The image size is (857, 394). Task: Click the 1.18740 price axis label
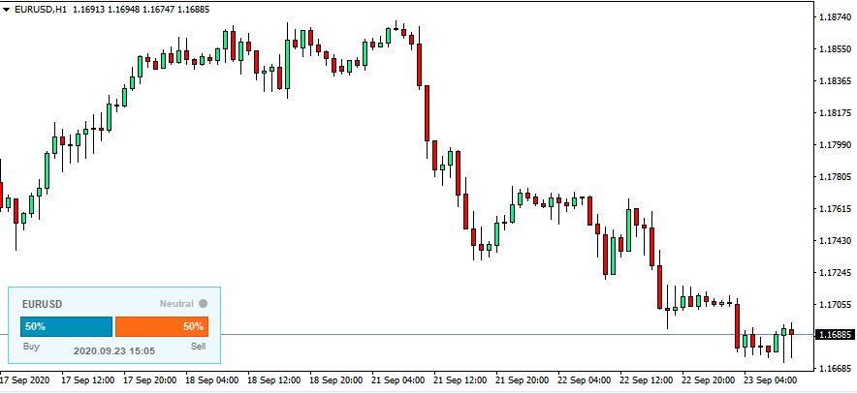click(834, 17)
